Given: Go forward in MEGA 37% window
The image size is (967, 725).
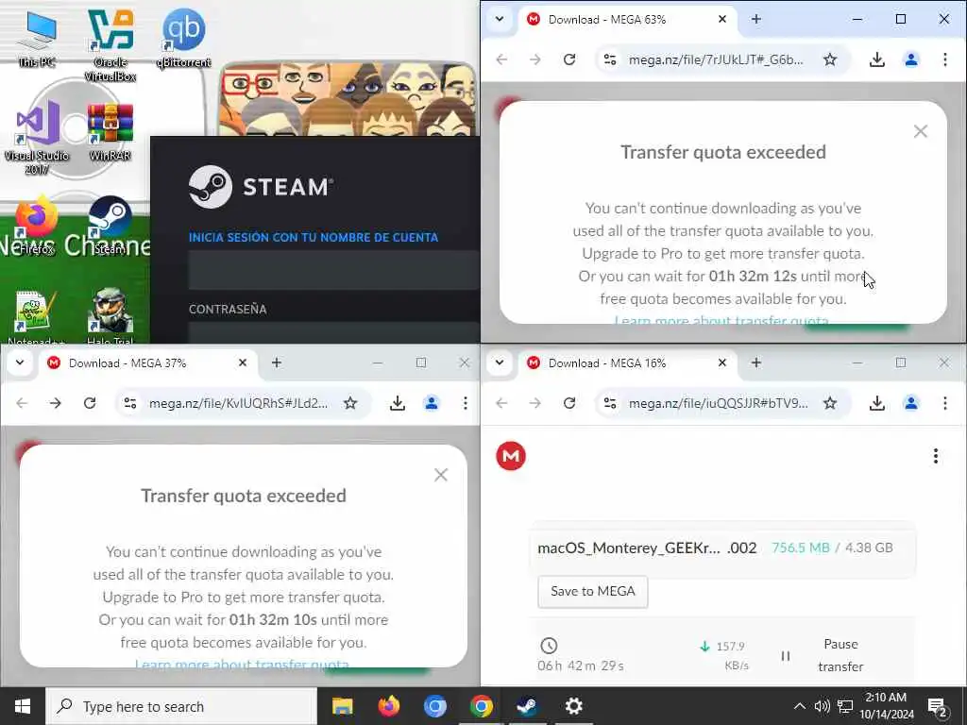Looking at the screenshot, I should click(56, 402).
